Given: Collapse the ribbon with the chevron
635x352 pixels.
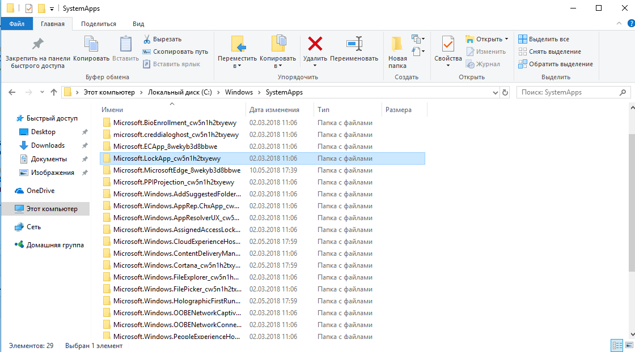Looking at the screenshot, I should [619, 23].
